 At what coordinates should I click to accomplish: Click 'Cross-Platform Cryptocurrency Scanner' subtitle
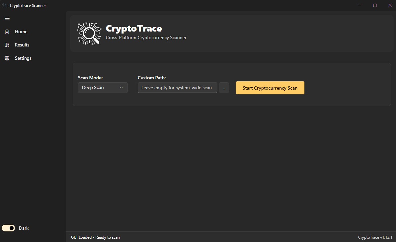(146, 38)
